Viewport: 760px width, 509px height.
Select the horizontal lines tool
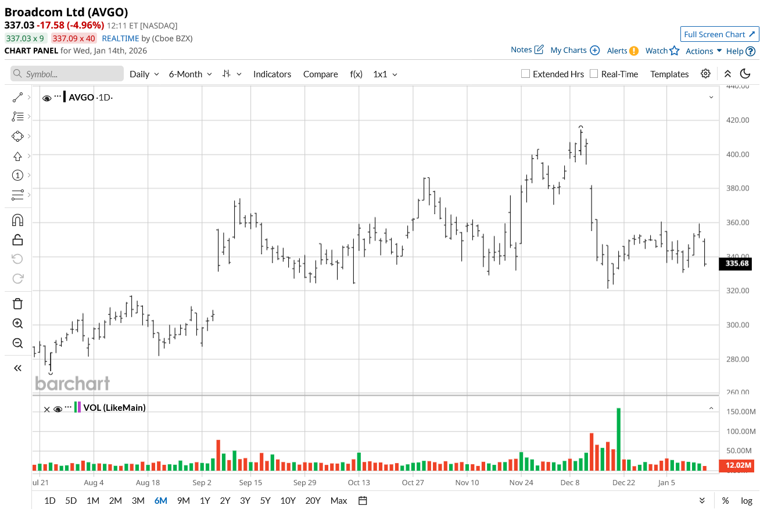17,195
